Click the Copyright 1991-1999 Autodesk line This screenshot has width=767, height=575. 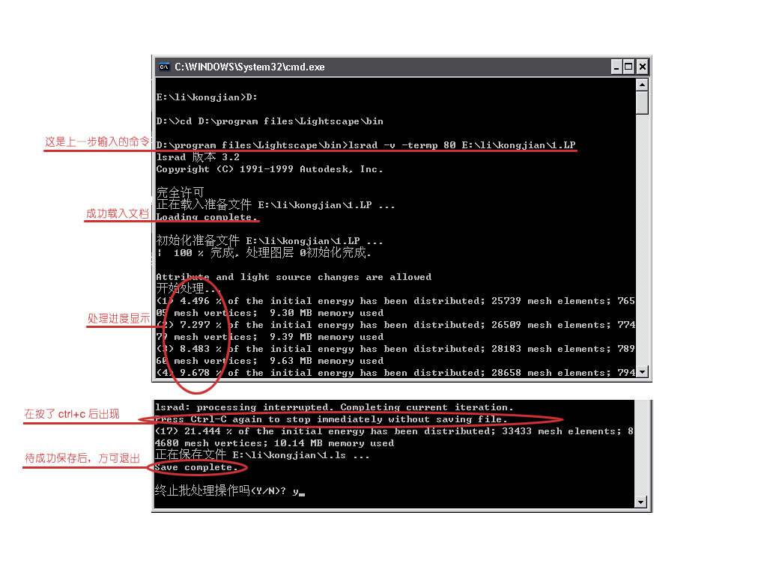(x=270, y=169)
